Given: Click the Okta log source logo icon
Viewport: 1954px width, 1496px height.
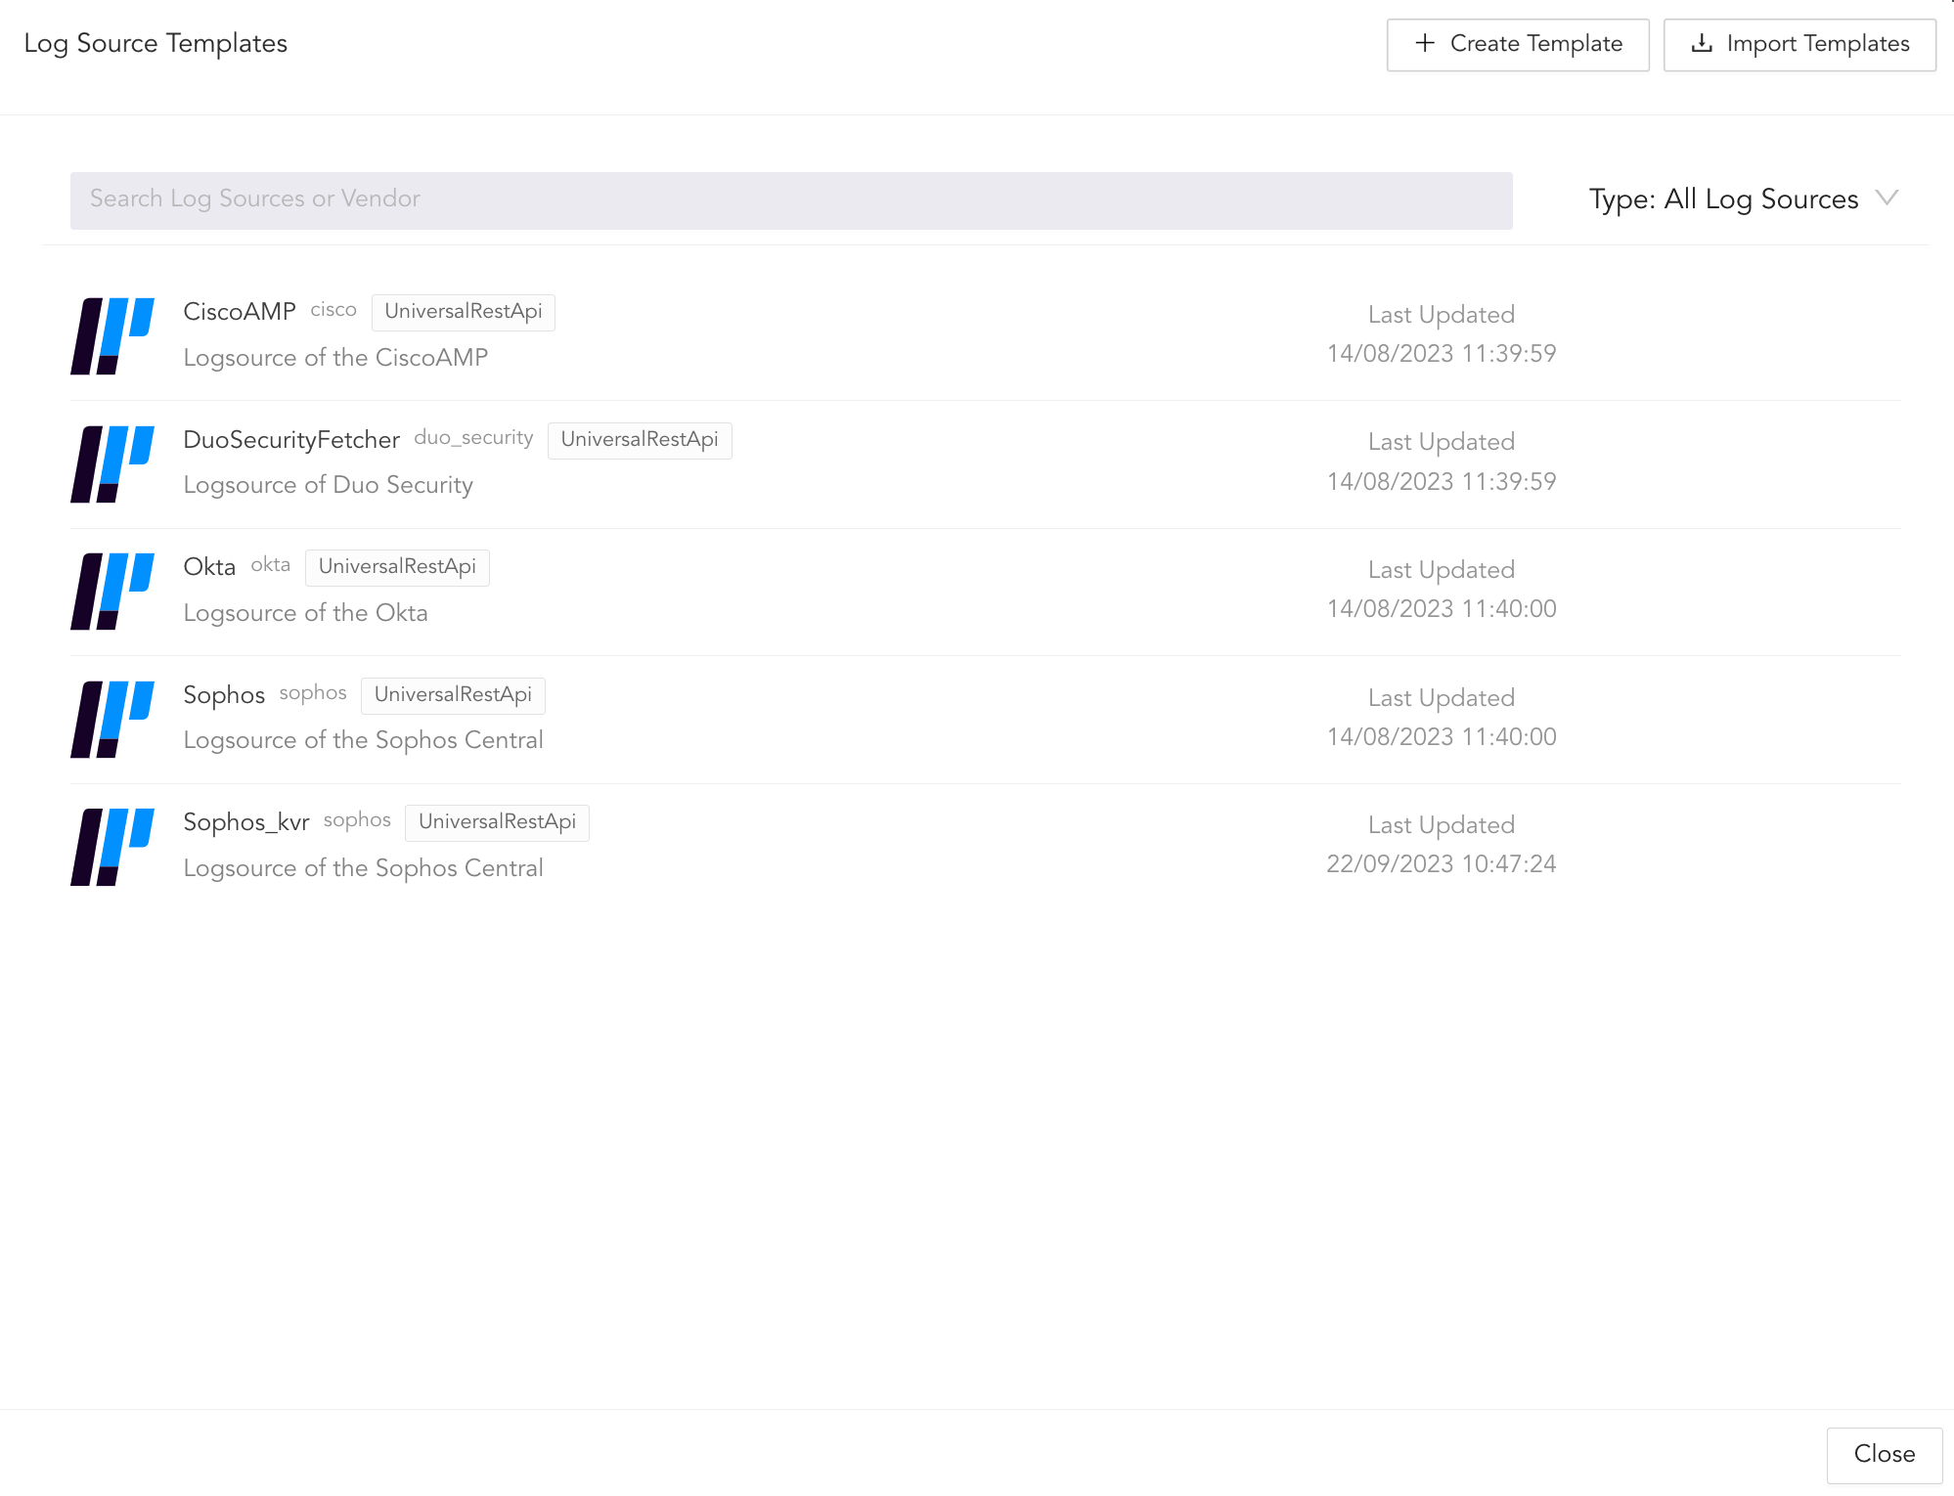Looking at the screenshot, I should pyautogui.click(x=112, y=592).
